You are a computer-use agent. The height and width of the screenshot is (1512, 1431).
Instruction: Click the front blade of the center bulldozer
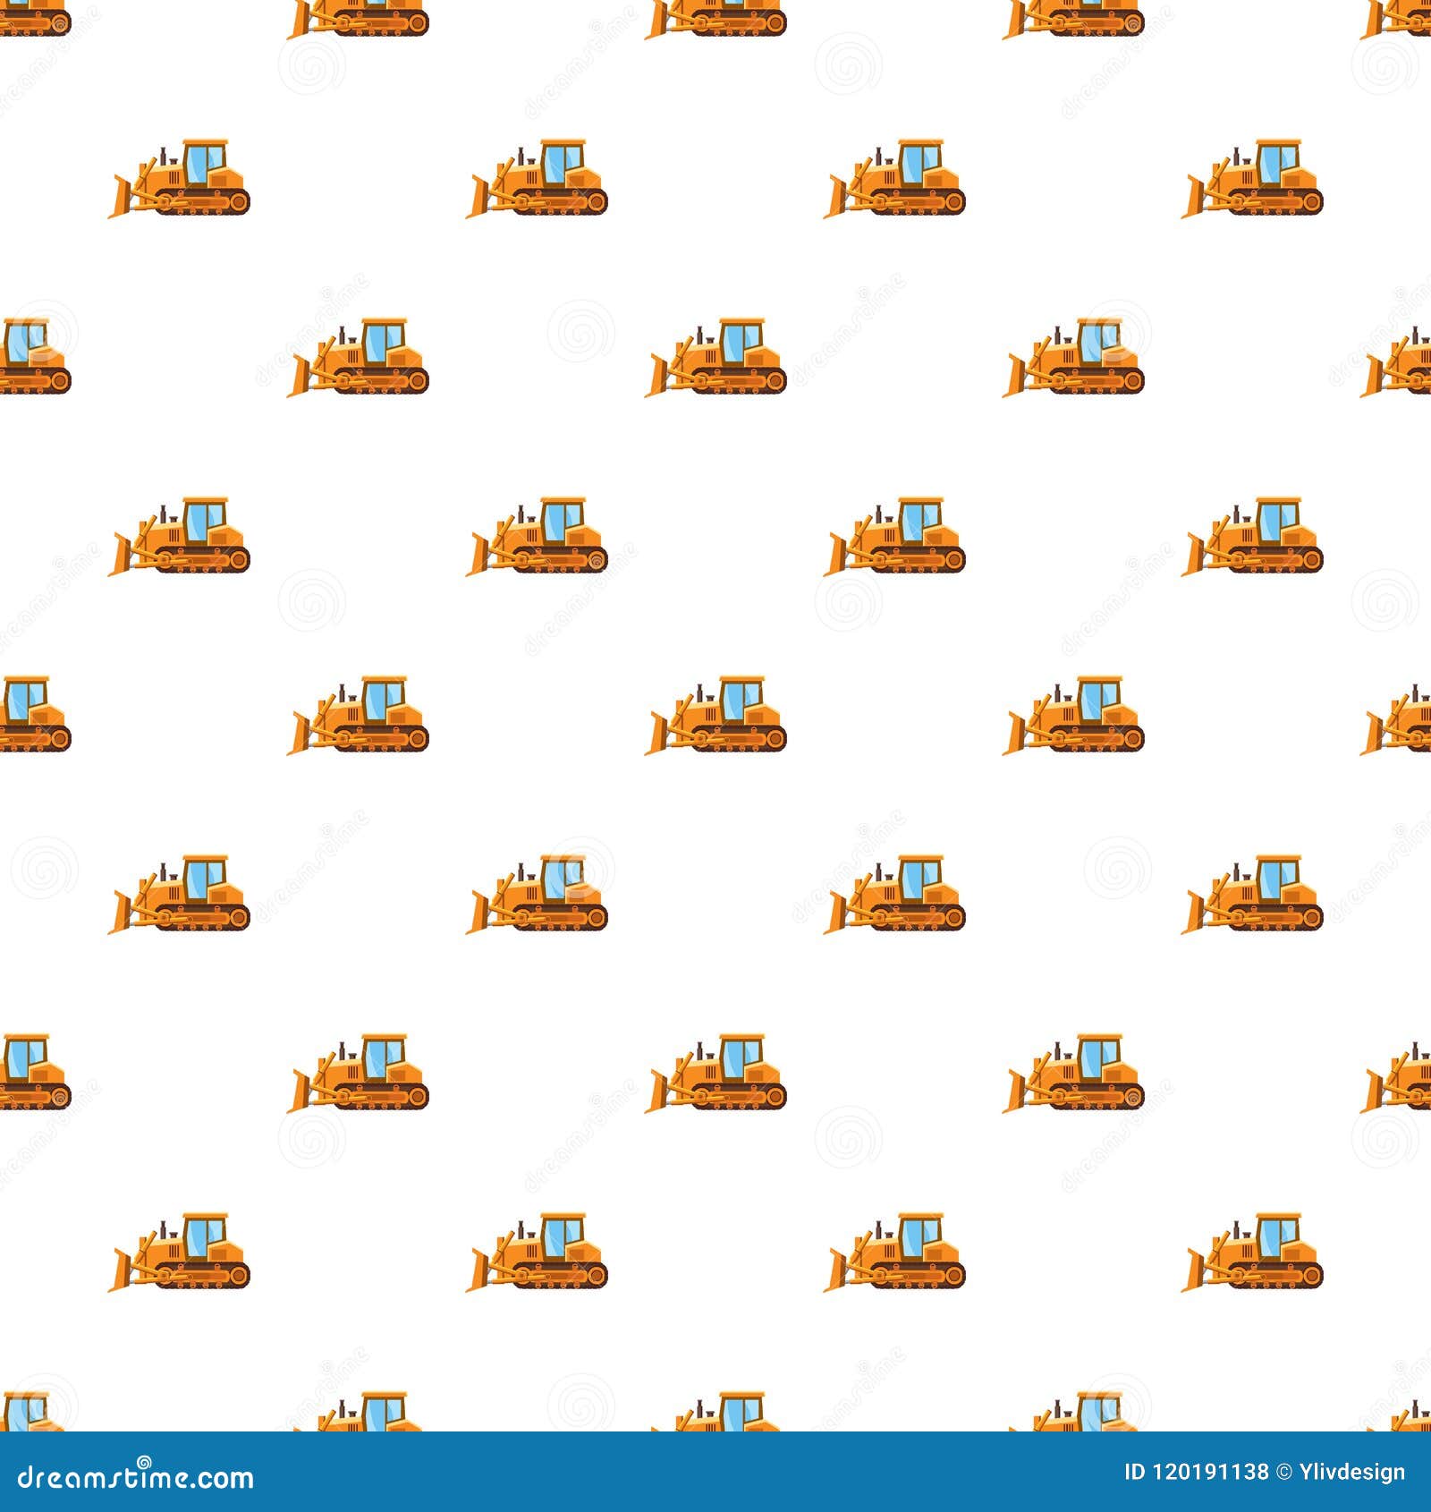(656, 729)
